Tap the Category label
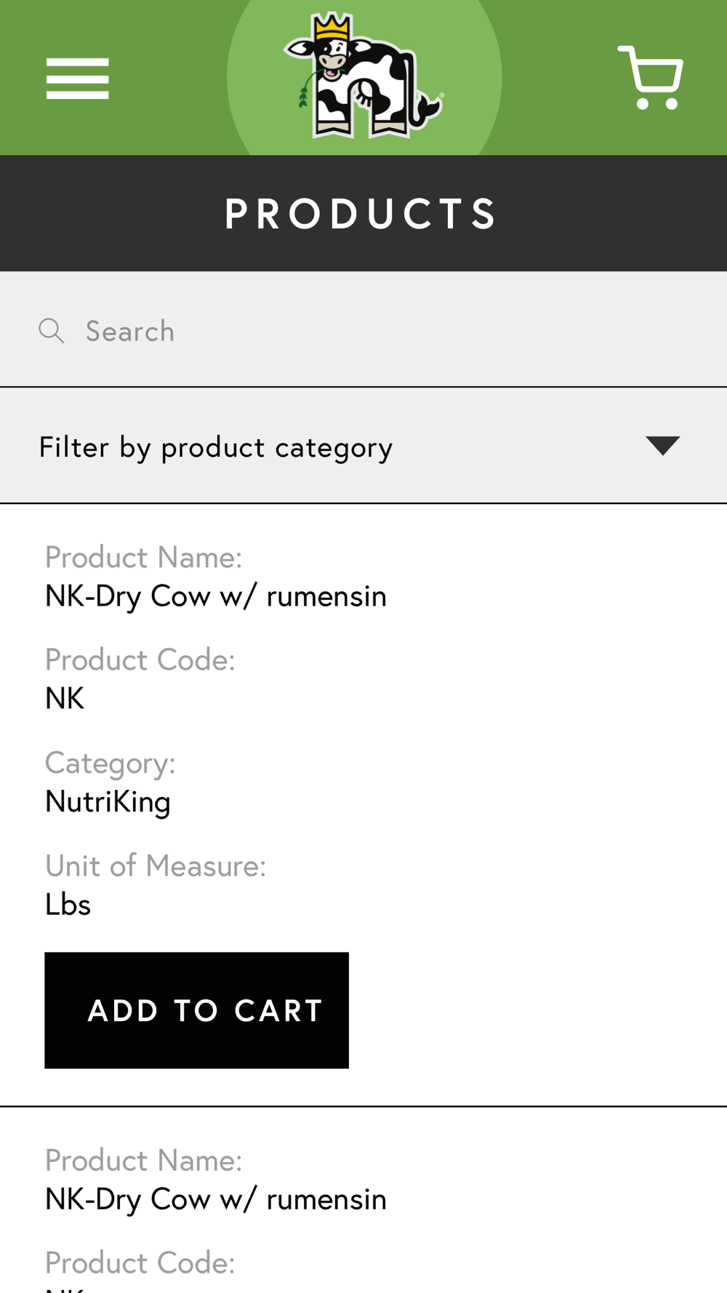727x1293 pixels. point(110,764)
